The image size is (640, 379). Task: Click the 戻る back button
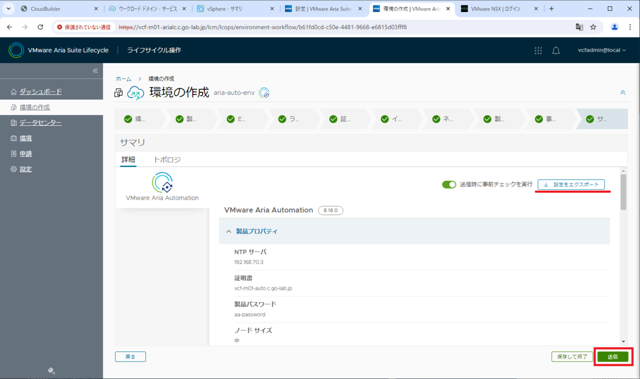pyautogui.click(x=130, y=357)
